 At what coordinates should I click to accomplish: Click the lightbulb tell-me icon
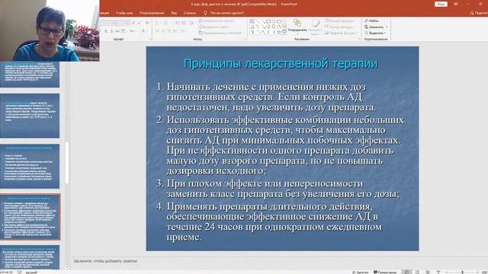pos(205,13)
